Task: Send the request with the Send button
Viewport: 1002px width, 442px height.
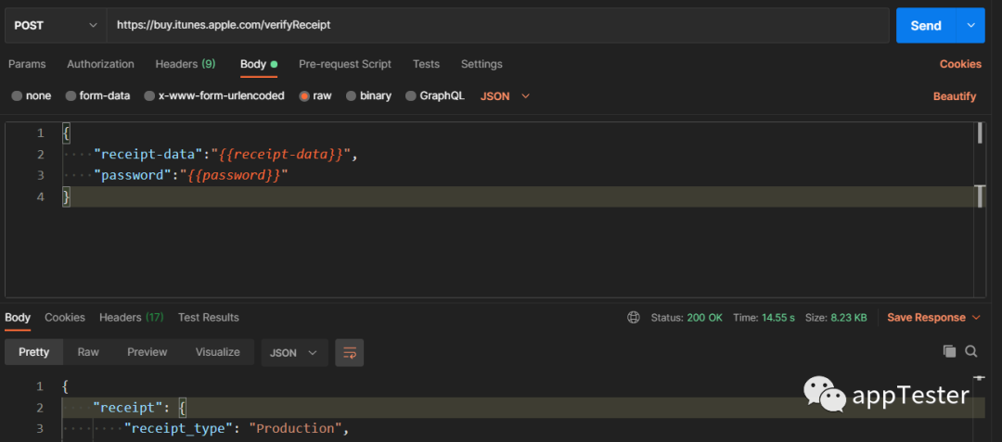Action: click(x=926, y=26)
